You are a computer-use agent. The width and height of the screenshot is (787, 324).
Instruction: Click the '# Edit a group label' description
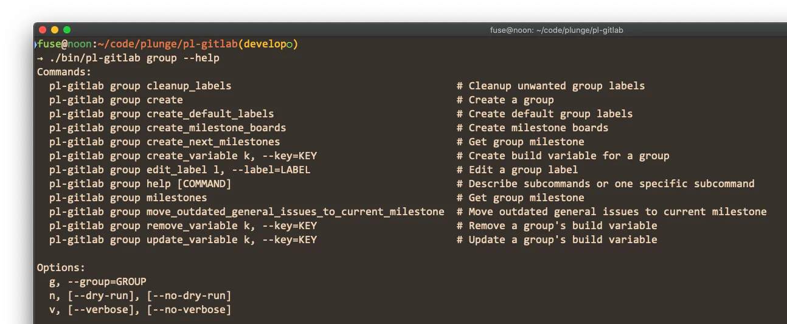pyautogui.click(x=518, y=170)
